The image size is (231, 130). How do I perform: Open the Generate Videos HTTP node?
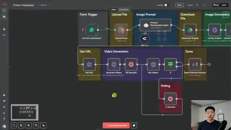[114, 64]
